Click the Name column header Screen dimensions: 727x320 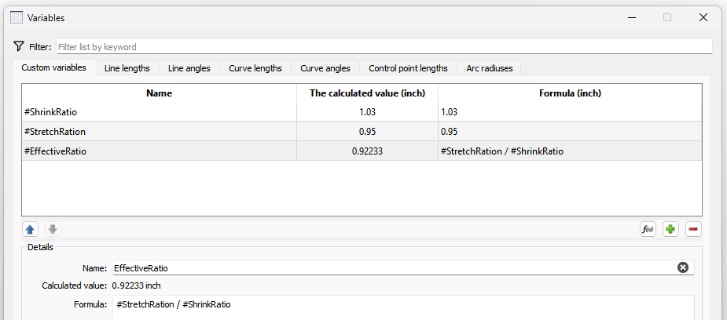point(159,93)
